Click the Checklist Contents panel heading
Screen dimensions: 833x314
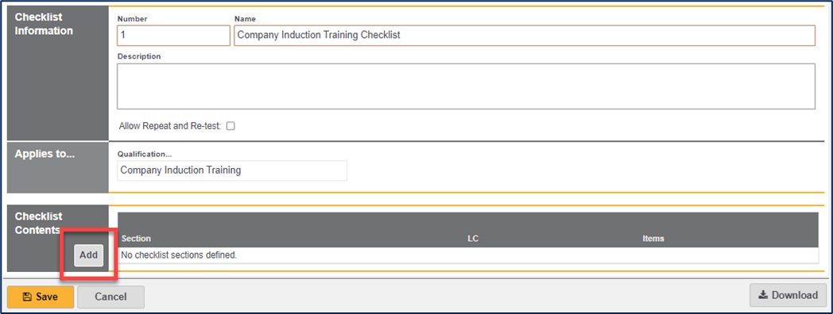pos(39,224)
